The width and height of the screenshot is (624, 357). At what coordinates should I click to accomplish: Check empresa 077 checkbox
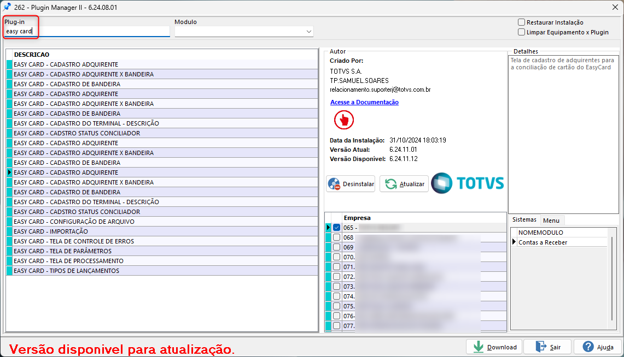tap(337, 326)
